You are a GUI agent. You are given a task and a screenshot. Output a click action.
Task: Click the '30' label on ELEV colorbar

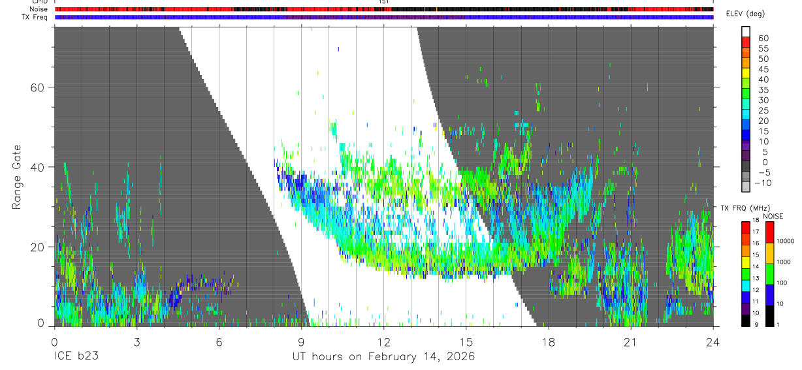763,100
